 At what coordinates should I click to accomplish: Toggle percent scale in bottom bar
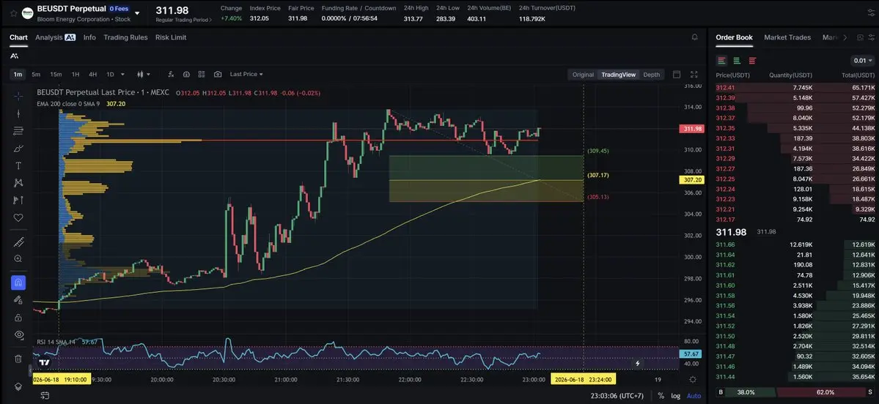point(661,396)
